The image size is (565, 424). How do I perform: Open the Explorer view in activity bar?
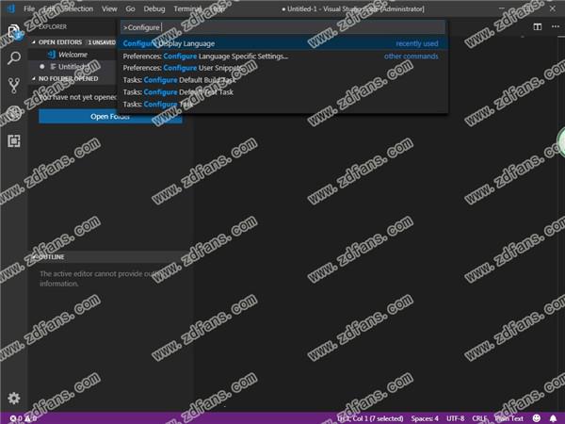coord(14,31)
